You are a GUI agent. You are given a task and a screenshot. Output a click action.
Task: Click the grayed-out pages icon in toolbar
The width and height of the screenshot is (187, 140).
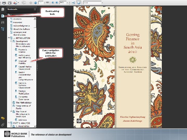click(x=24, y=3)
